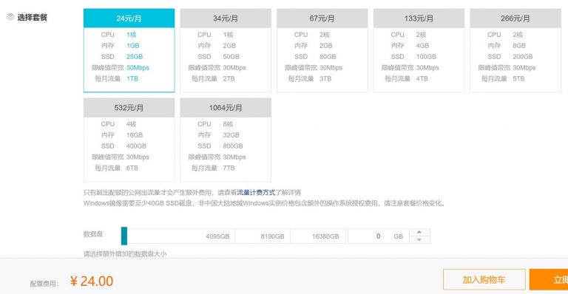Click the 加入购物车 button
The height and width of the screenshot is (294, 568).
click(x=484, y=279)
